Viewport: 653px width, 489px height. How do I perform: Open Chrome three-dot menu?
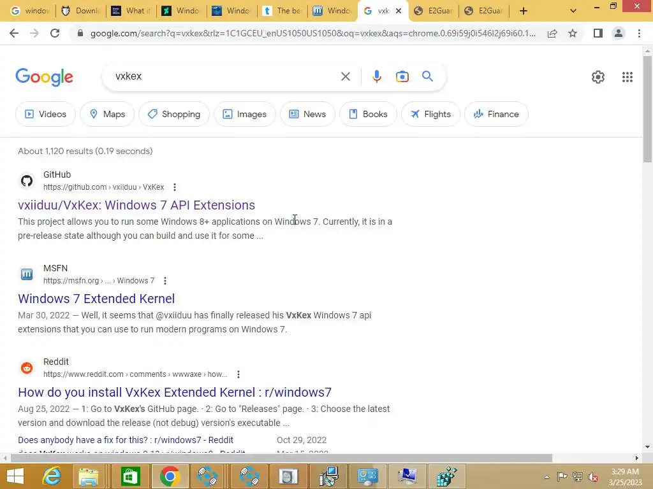tap(639, 33)
